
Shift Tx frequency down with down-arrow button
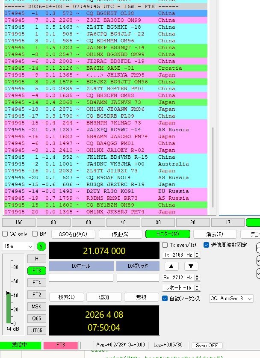[x=191, y=266]
